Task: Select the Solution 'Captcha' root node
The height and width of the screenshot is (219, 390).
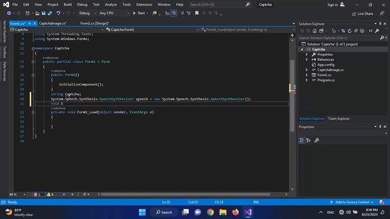Action: click(332, 44)
